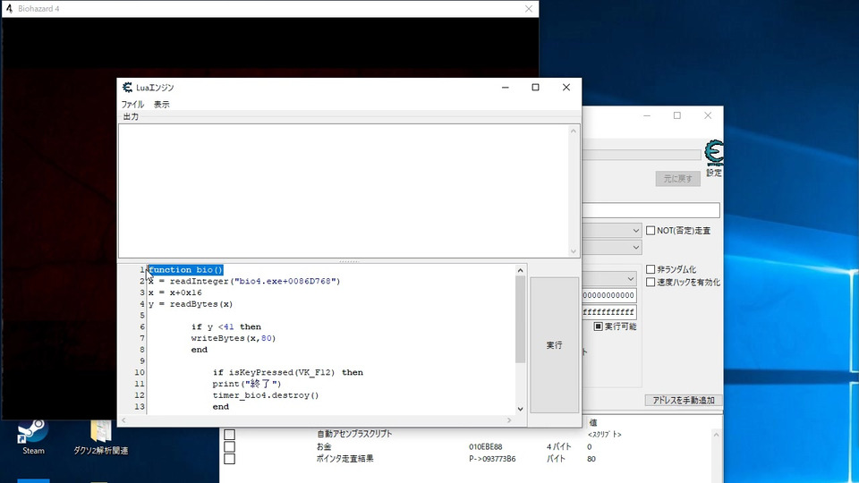Screen dimensions: 859x483
Task: Click the 'y = readBytes(x)' line
Action: (x=190, y=304)
